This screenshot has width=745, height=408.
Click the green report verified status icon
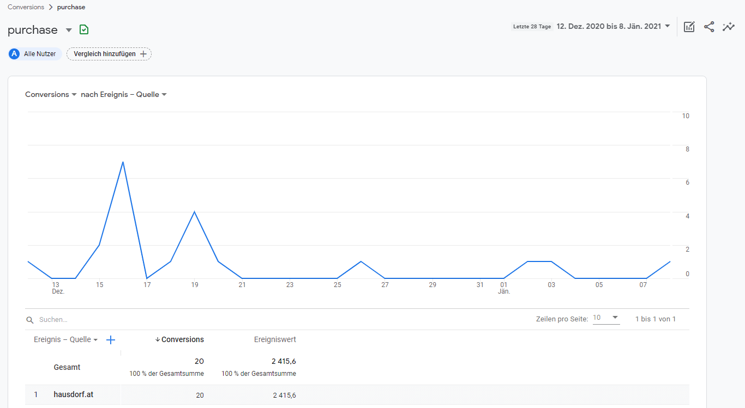pyautogui.click(x=84, y=30)
